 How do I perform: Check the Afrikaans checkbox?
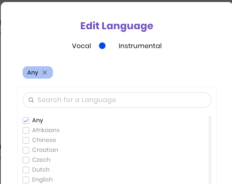point(26,130)
